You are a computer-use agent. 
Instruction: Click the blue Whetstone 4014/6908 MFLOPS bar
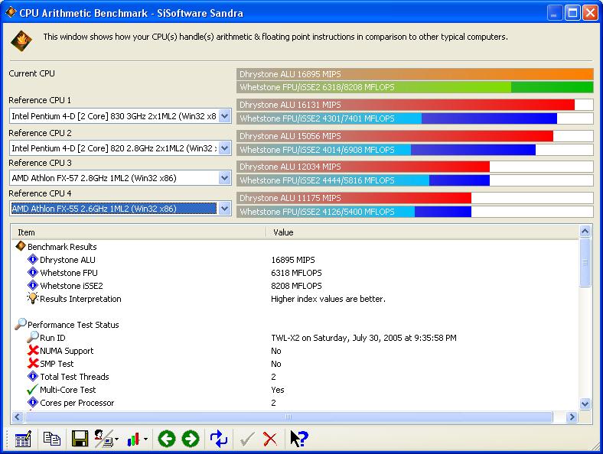(415, 150)
